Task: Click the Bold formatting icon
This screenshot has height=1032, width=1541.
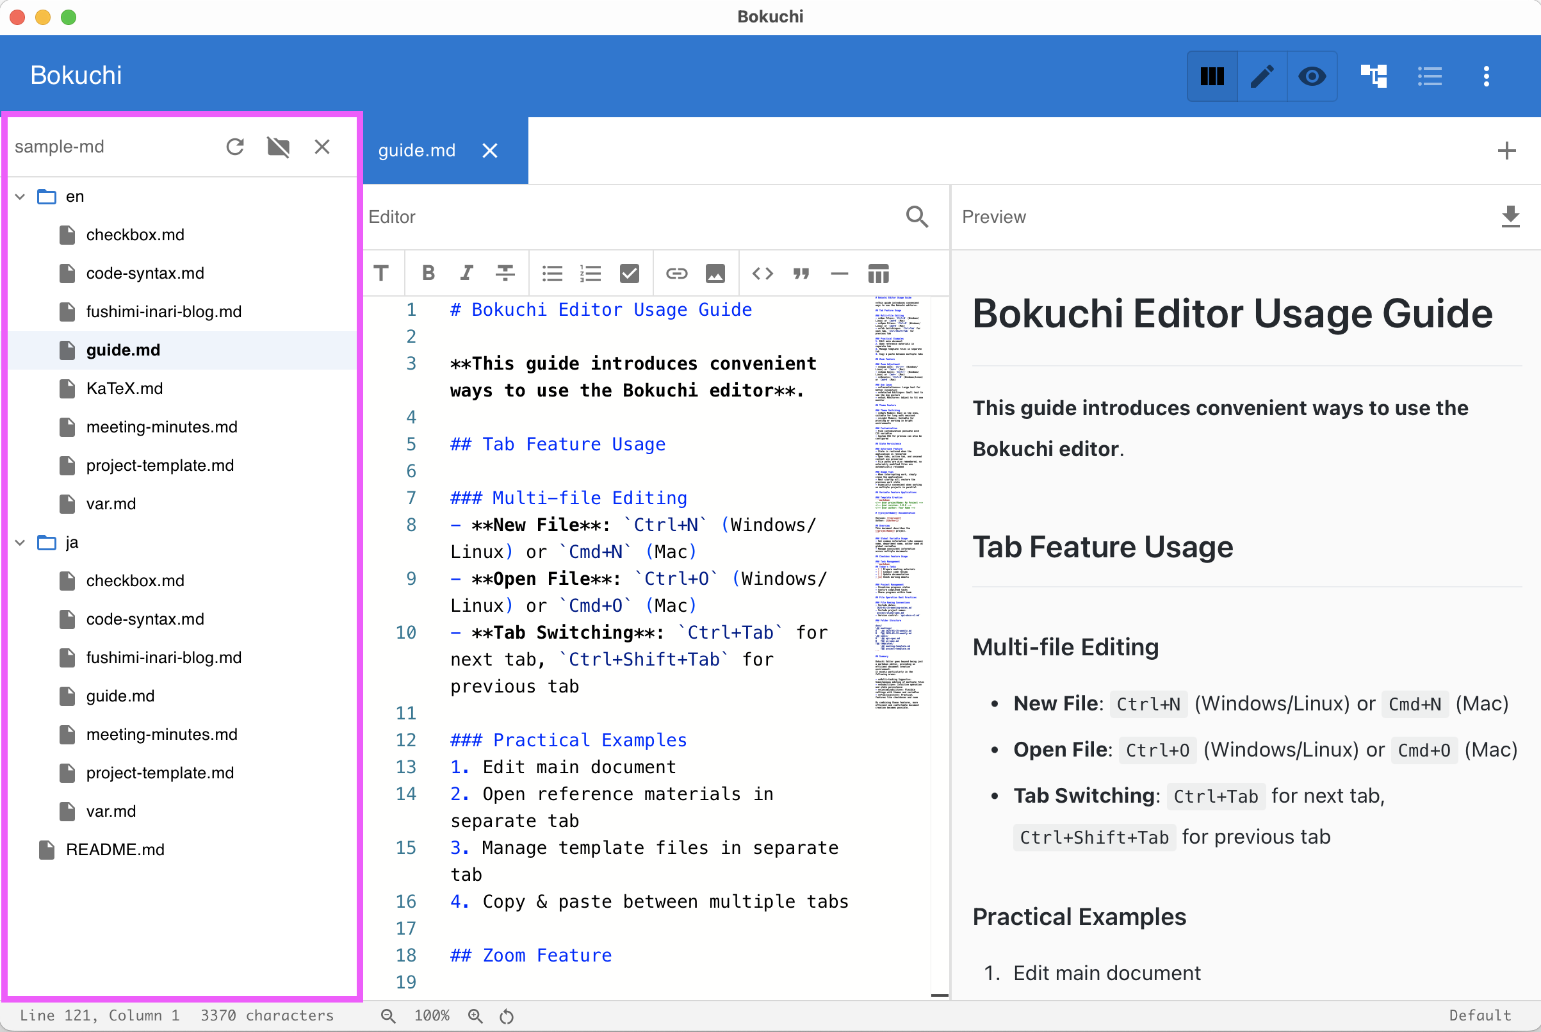Action: 428,273
